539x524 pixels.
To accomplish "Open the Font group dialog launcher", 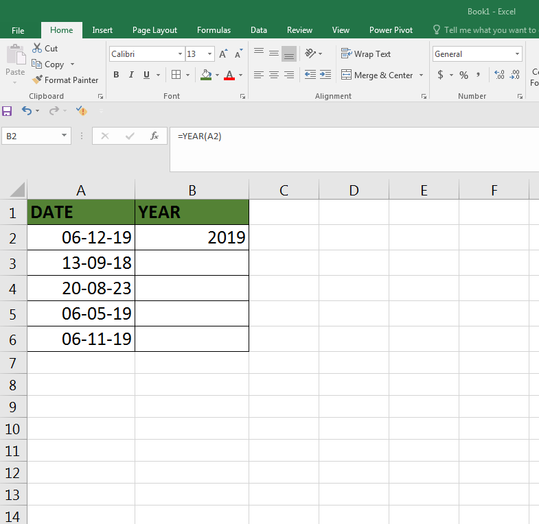I will click(x=242, y=97).
